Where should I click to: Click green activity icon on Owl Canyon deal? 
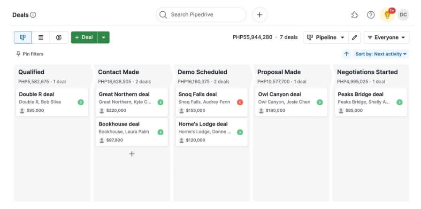click(x=320, y=102)
